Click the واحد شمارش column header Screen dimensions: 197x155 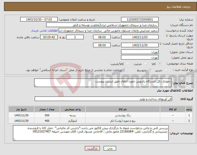pyautogui.click(x=73, y=109)
